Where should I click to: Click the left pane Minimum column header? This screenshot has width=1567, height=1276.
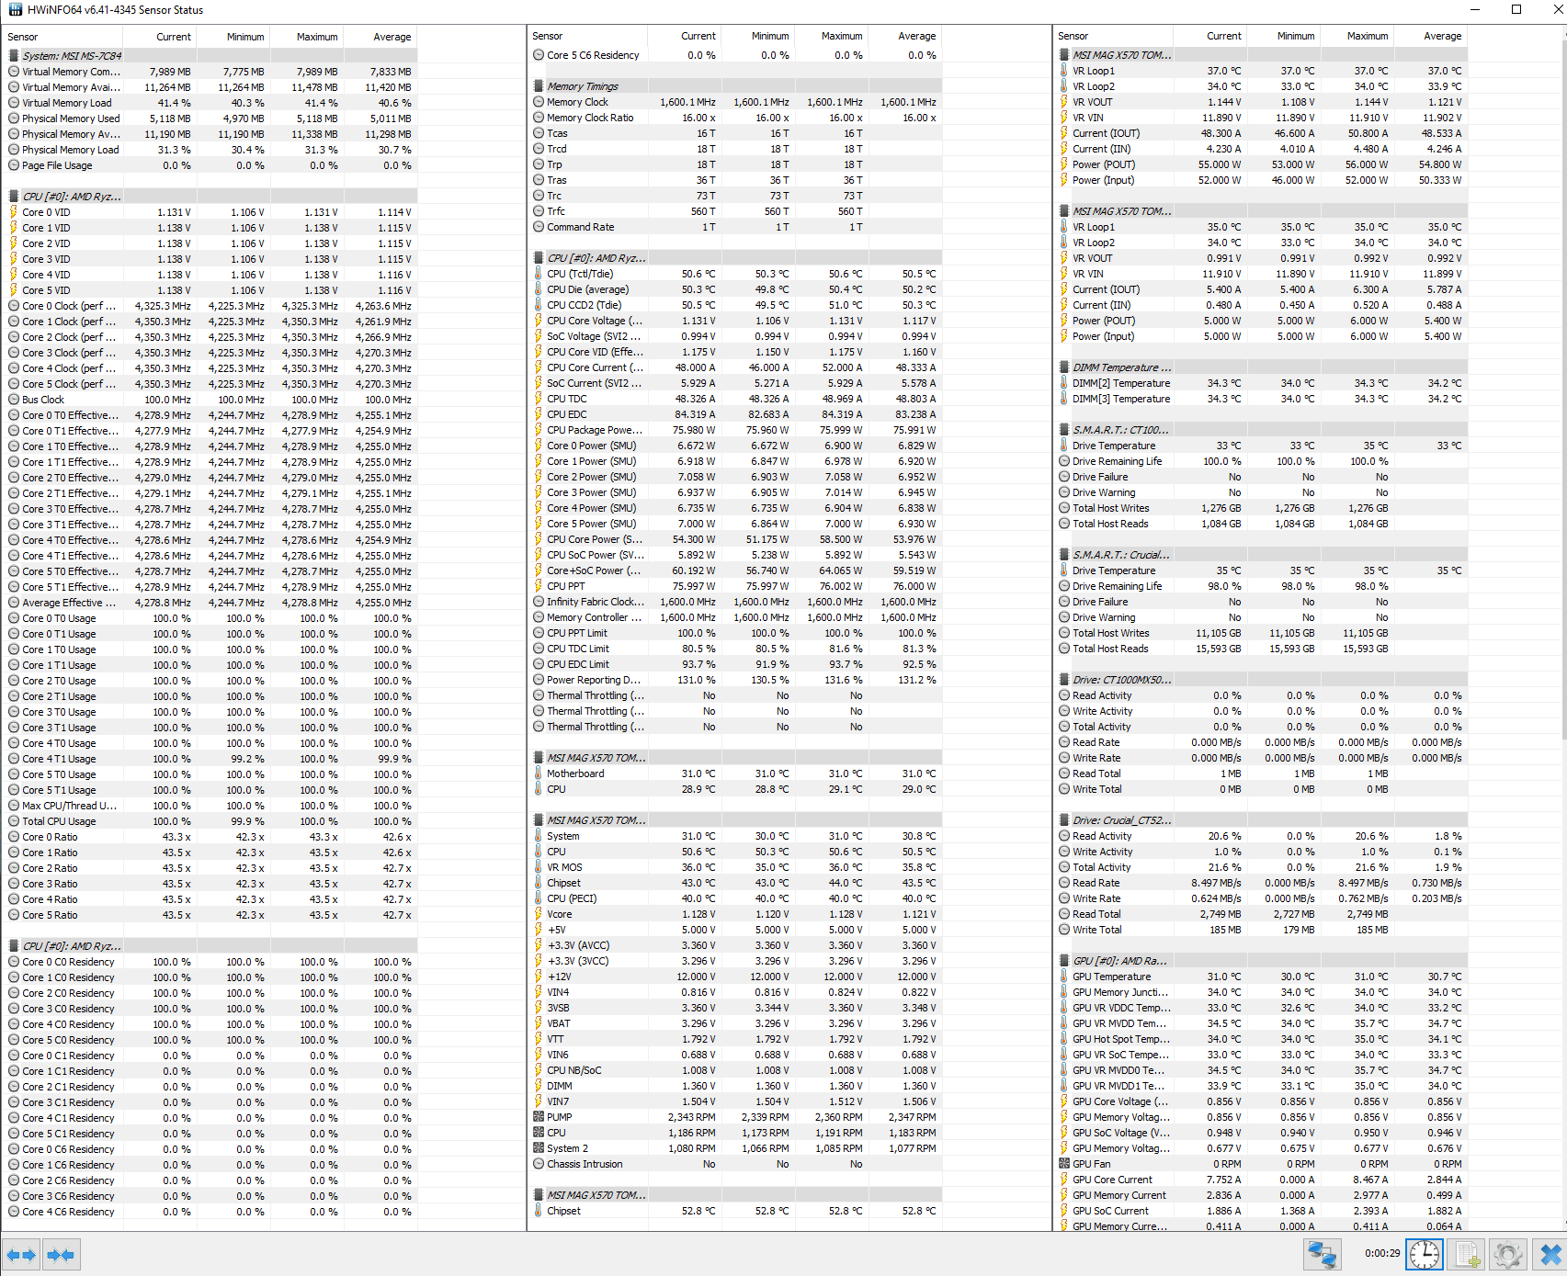pos(233,37)
